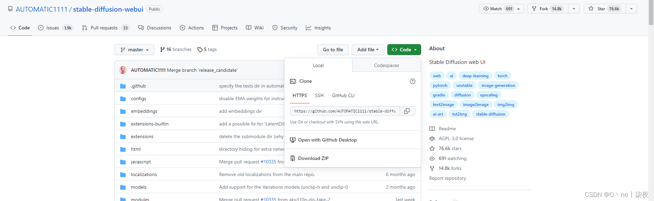Switch to the Codespaces tab
This screenshot has width=654, height=201.
(x=387, y=65)
